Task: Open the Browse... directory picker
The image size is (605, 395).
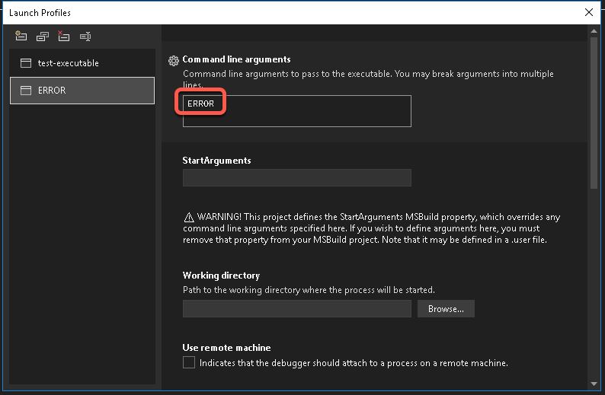Action: coord(446,309)
